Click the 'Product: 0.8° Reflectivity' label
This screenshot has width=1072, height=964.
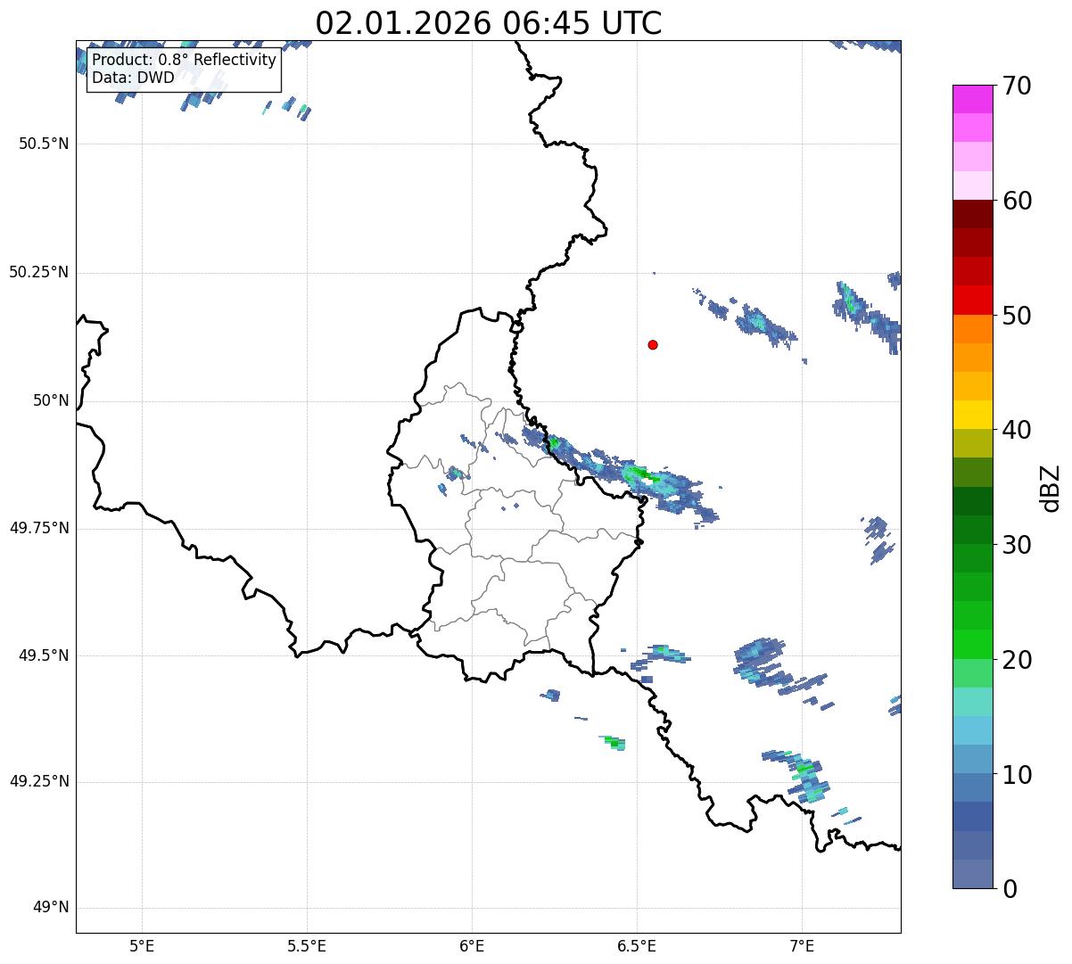185,60
